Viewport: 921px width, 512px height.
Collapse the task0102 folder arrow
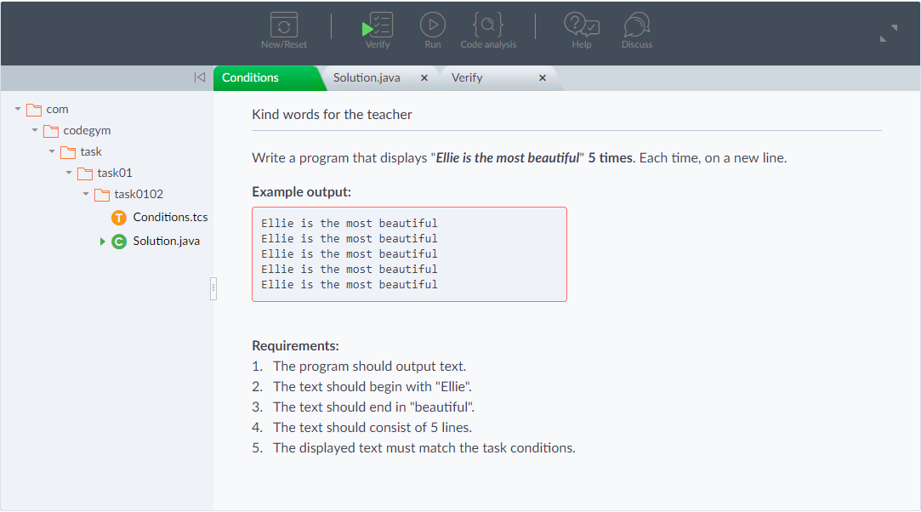(86, 194)
